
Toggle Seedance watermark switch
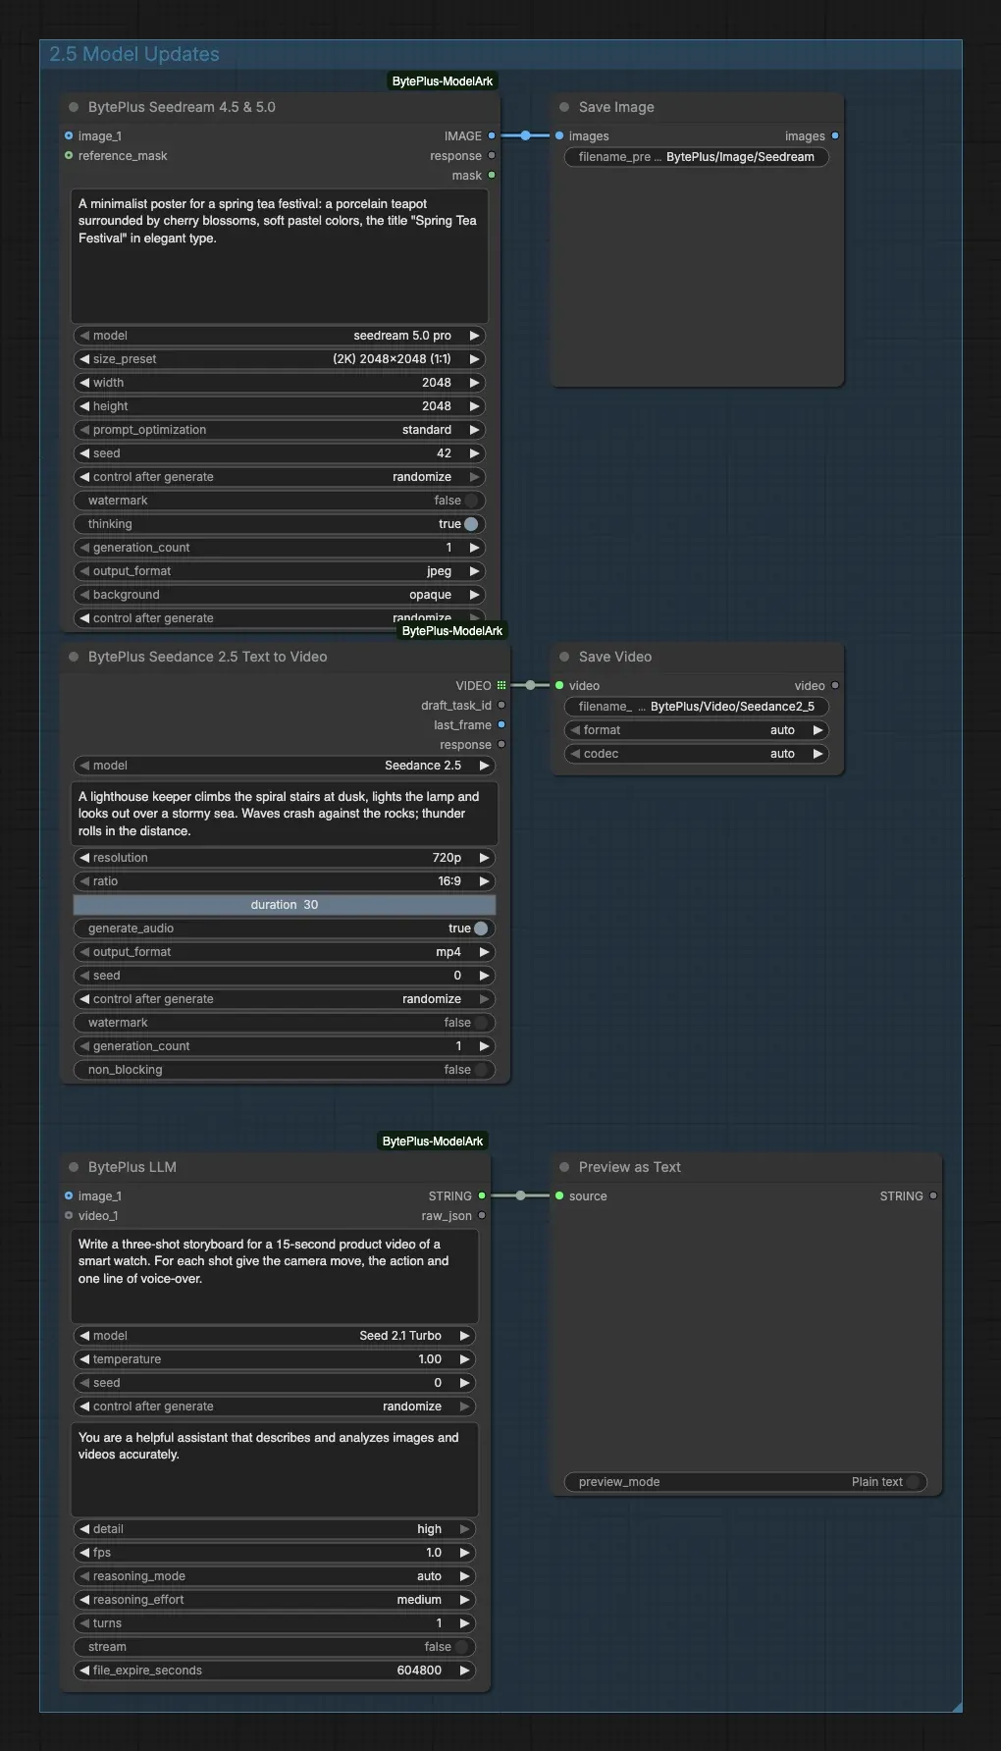point(481,1023)
